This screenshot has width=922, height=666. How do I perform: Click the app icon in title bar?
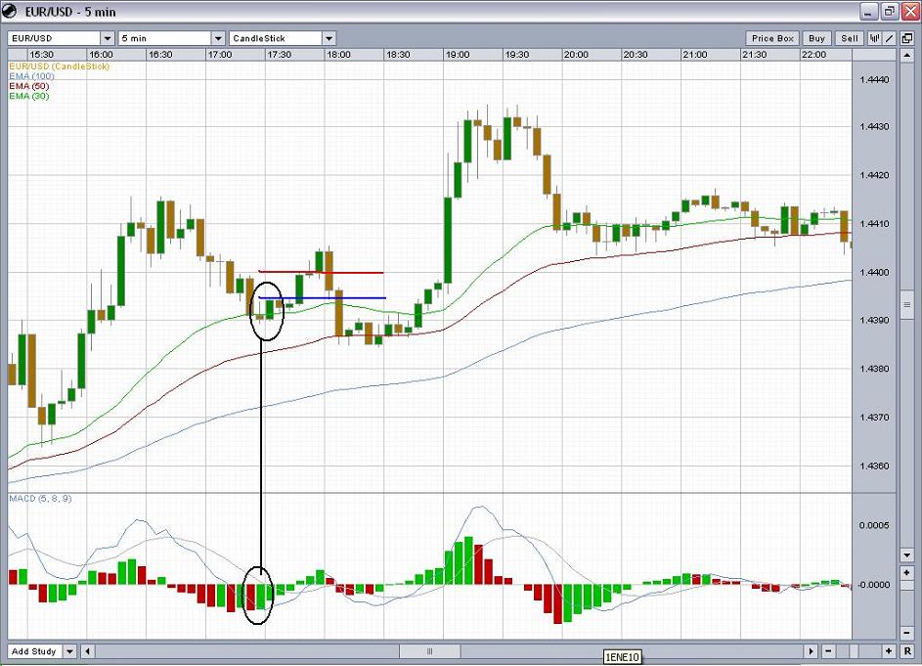pyautogui.click(x=11, y=11)
